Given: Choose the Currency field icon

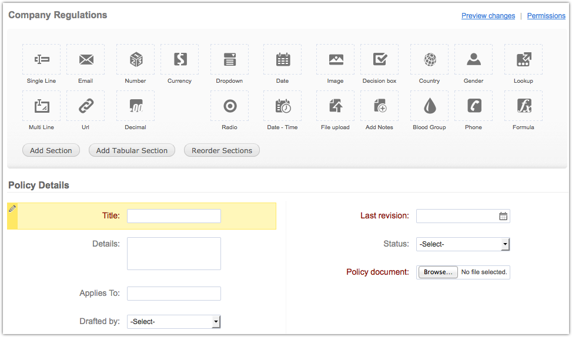Looking at the screenshot, I should coord(180,59).
